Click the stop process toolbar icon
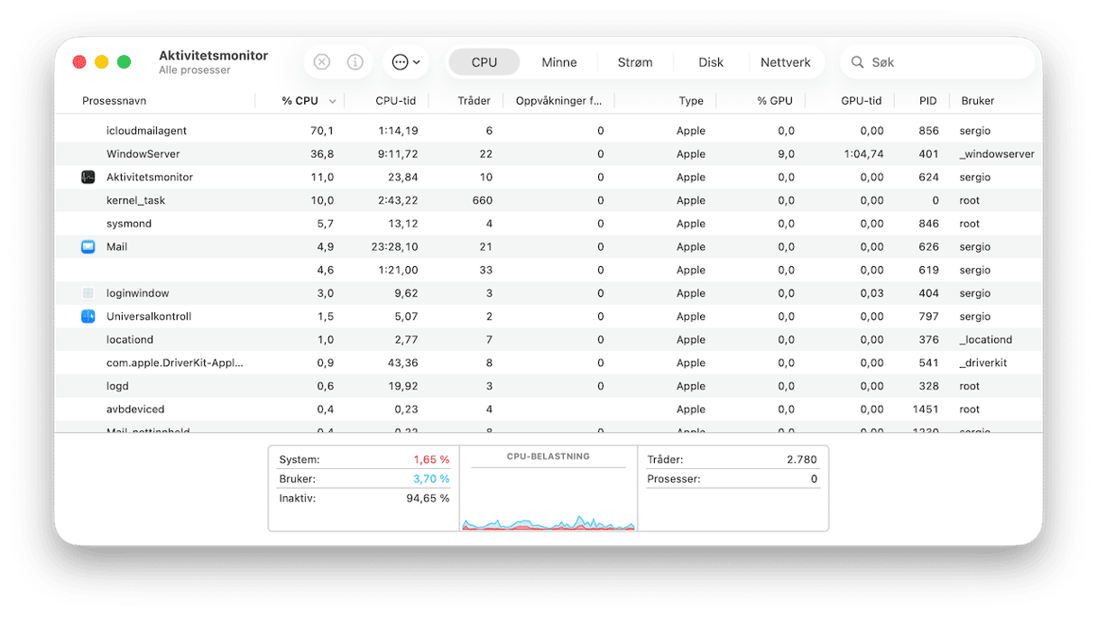The width and height of the screenshot is (1097, 617). [322, 62]
